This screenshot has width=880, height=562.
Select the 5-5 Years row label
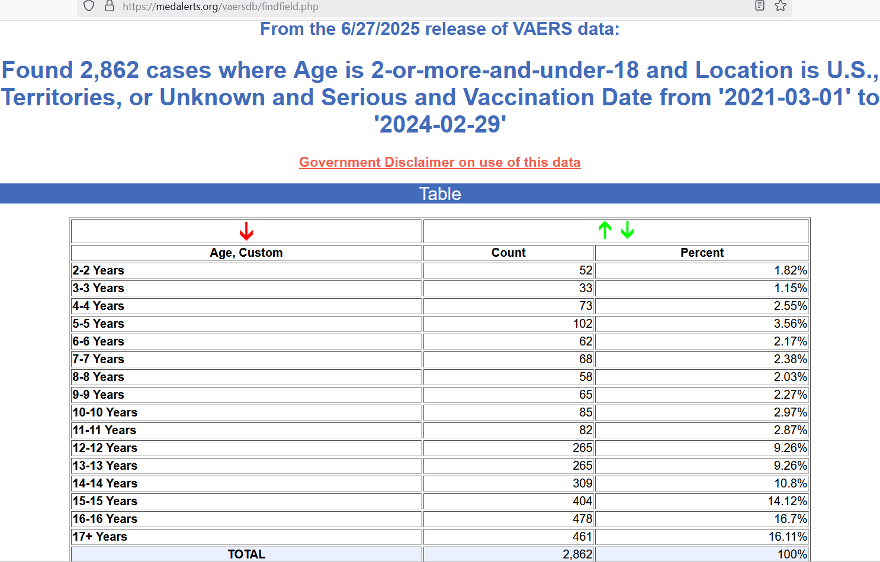coord(98,324)
